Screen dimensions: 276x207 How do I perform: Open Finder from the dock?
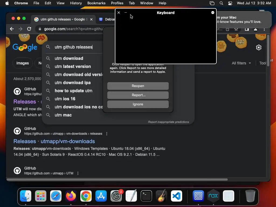[26, 196]
